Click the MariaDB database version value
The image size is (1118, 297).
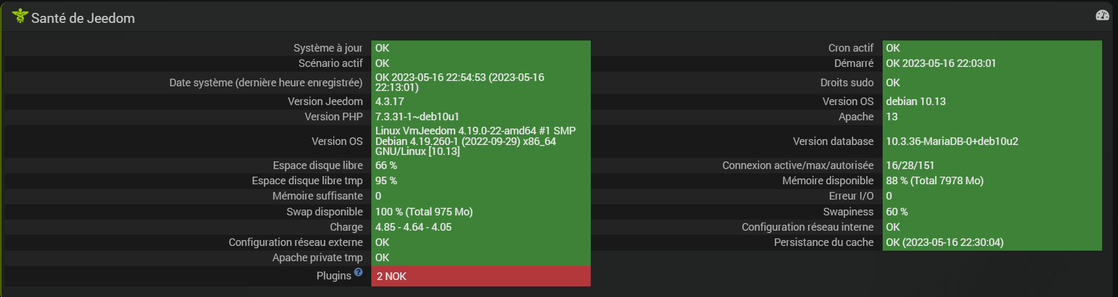pyautogui.click(x=951, y=141)
